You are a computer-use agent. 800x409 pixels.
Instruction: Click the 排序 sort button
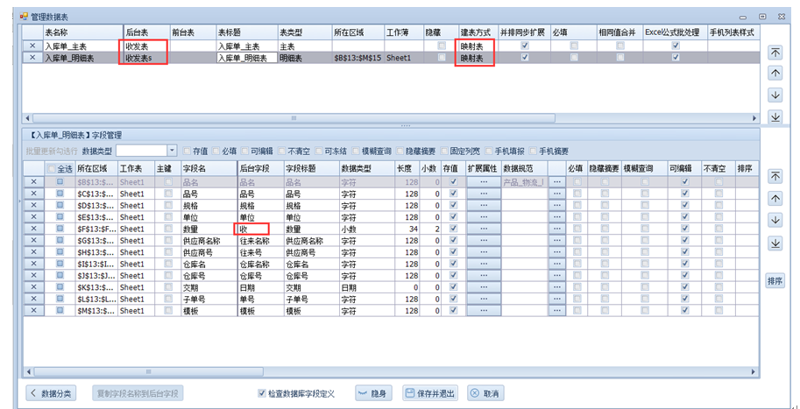[775, 281]
